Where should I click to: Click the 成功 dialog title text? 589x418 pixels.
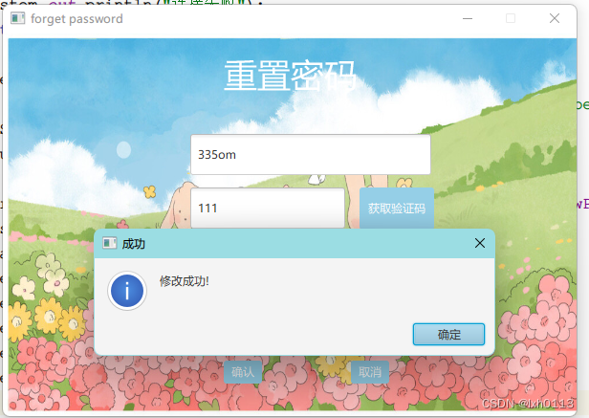[133, 244]
